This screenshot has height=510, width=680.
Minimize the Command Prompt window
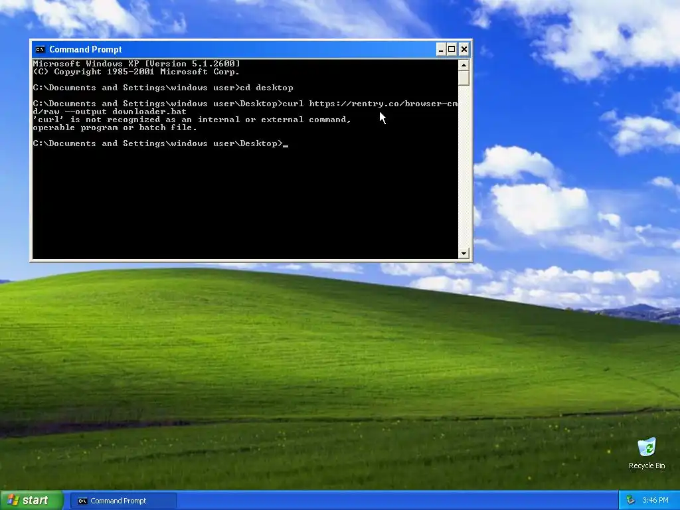pos(441,49)
